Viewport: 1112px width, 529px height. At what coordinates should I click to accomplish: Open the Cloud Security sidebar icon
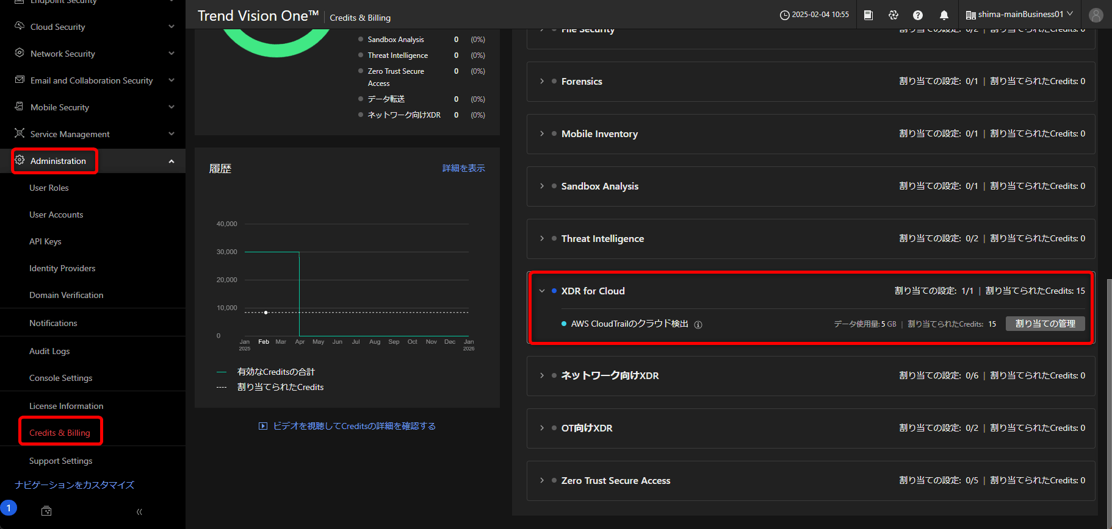point(20,26)
